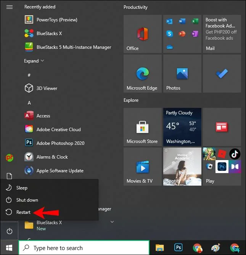Open PowerPoint in the Office apps tile
246x255 pixels.
pyautogui.click(x=182, y=34)
